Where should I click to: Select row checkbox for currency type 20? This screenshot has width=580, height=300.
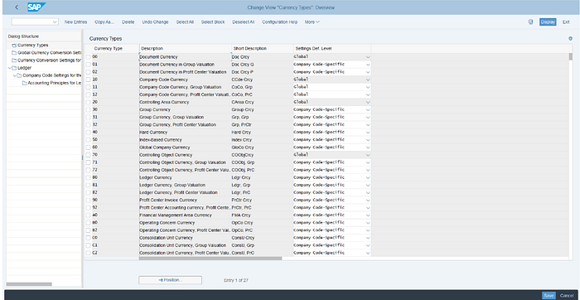(x=88, y=102)
